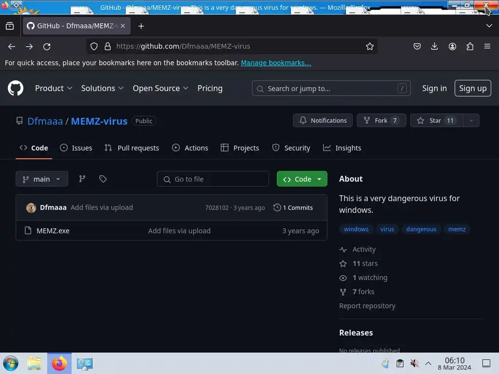Click the Sign in link
Screen dimensions: 499x374
coord(434,88)
